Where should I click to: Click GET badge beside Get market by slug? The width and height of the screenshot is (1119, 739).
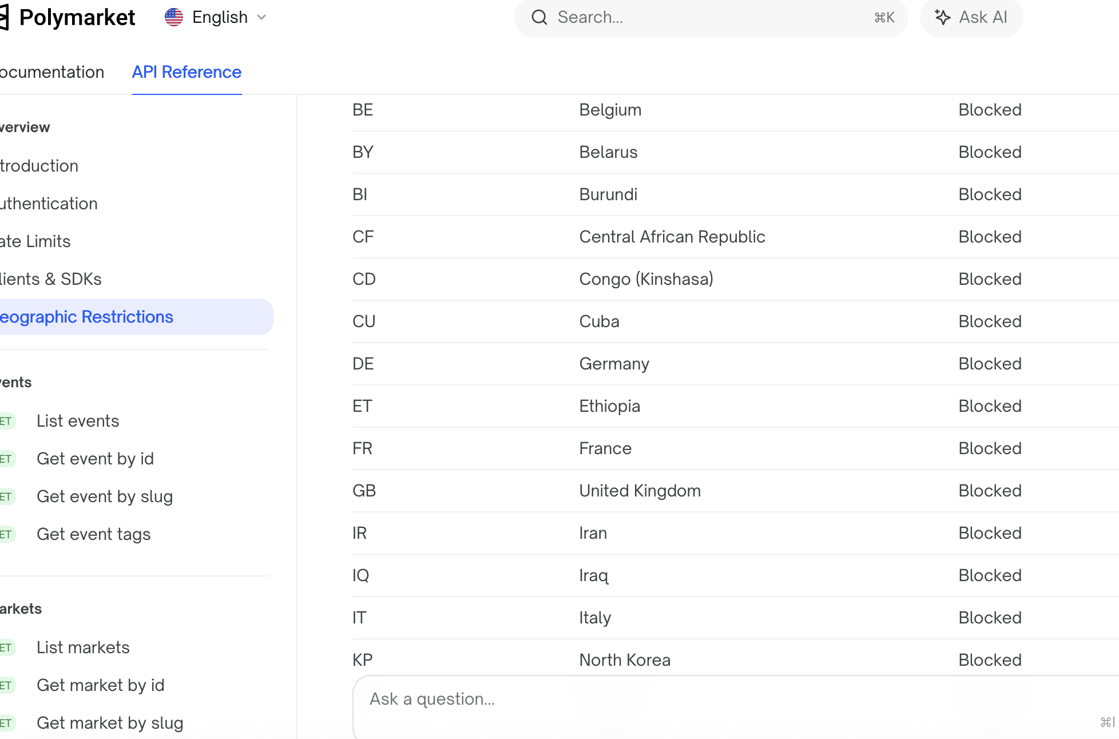[6, 724]
